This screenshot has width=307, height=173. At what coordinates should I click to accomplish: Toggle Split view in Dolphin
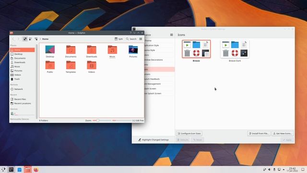[118, 39]
